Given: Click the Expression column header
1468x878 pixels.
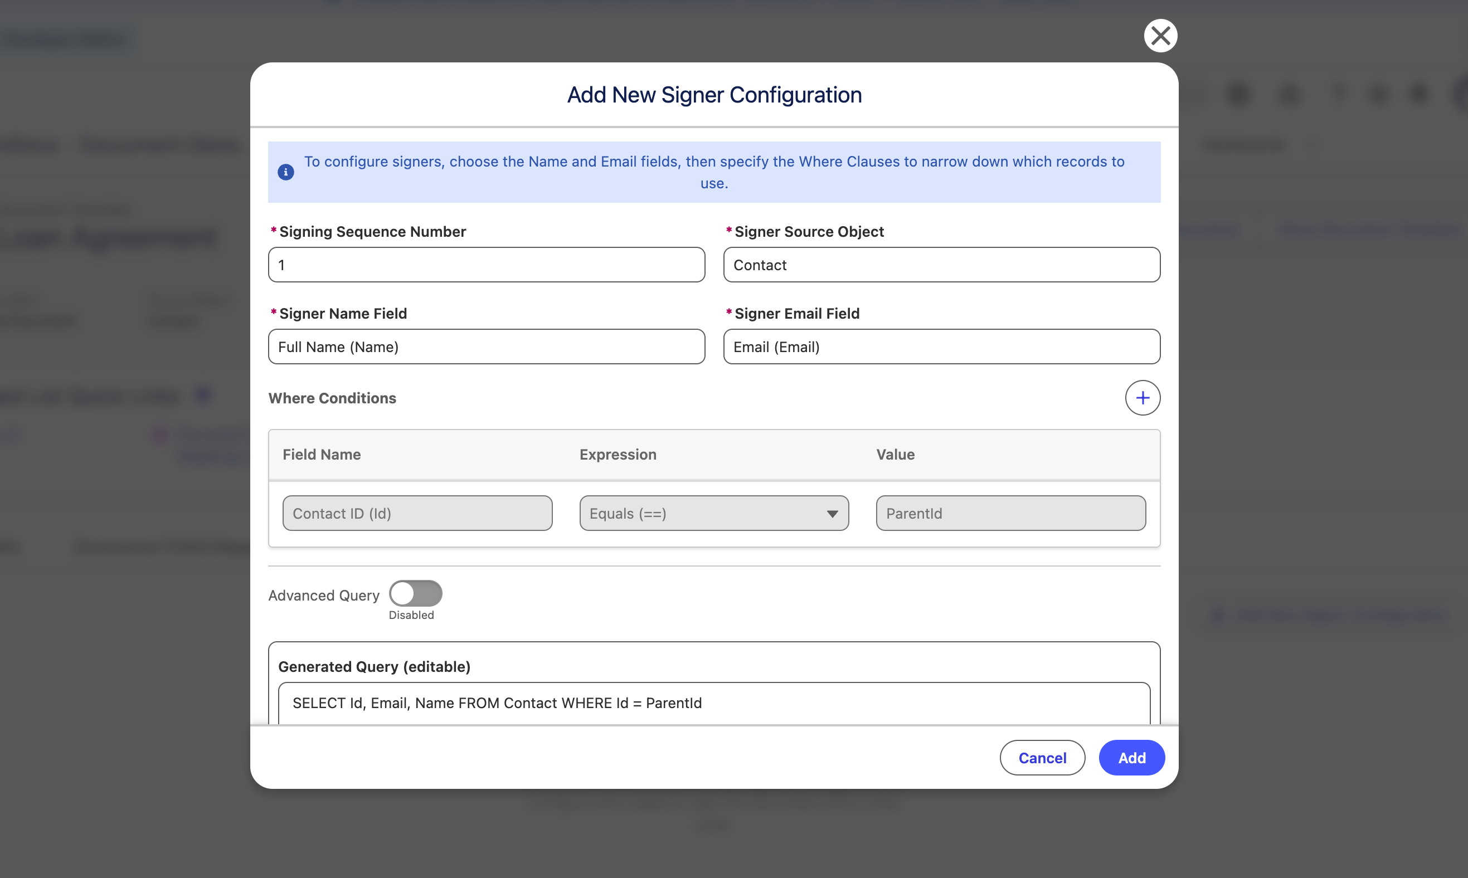Looking at the screenshot, I should click(618, 455).
